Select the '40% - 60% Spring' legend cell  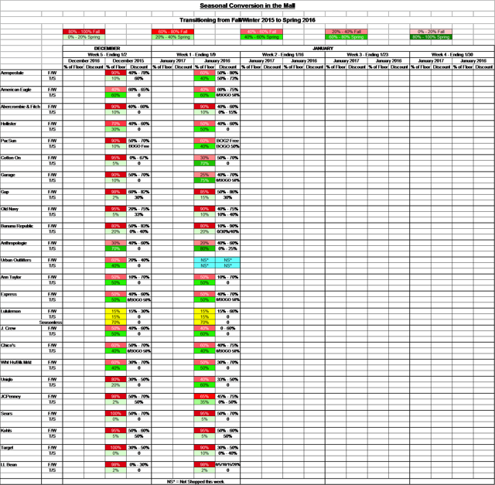261,37
